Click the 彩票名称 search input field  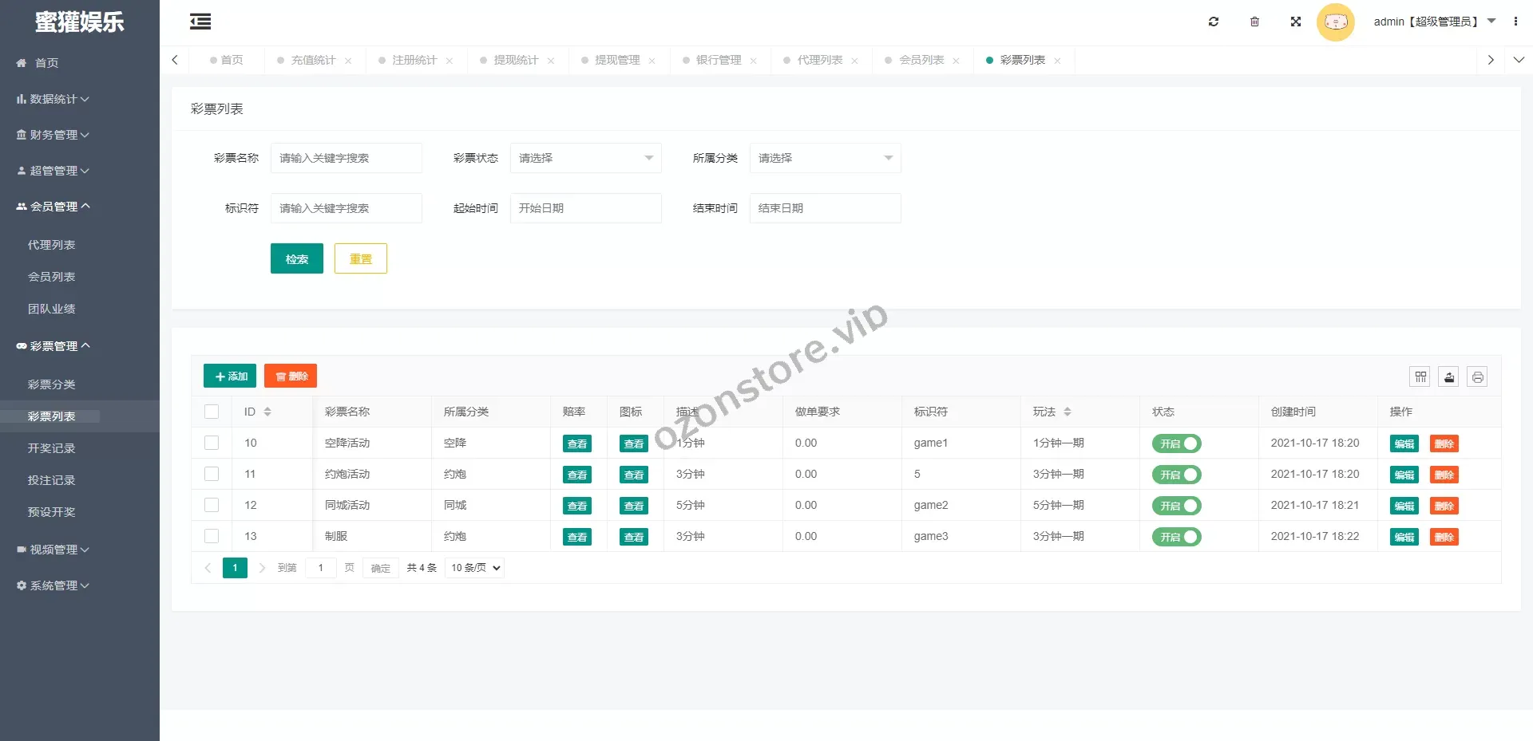(346, 158)
